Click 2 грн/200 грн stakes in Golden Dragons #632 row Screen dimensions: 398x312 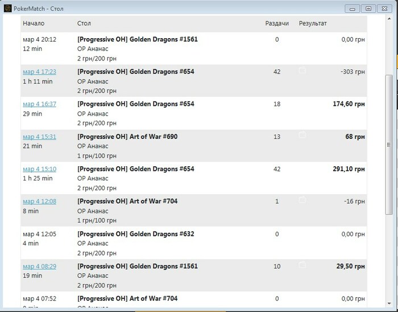pos(97,253)
